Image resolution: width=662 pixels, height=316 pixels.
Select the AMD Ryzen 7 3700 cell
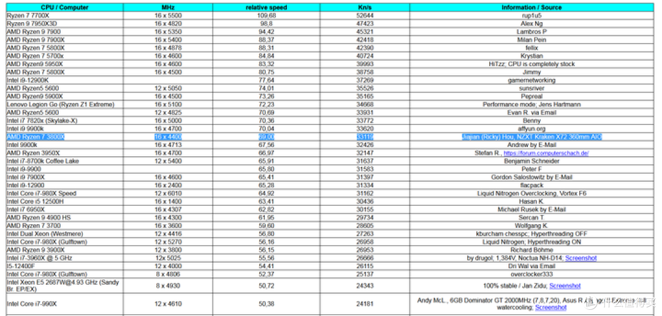64,226
